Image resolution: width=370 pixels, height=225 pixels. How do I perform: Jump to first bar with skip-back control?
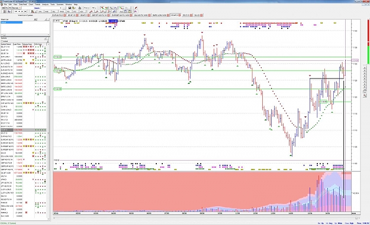pos(16,11)
